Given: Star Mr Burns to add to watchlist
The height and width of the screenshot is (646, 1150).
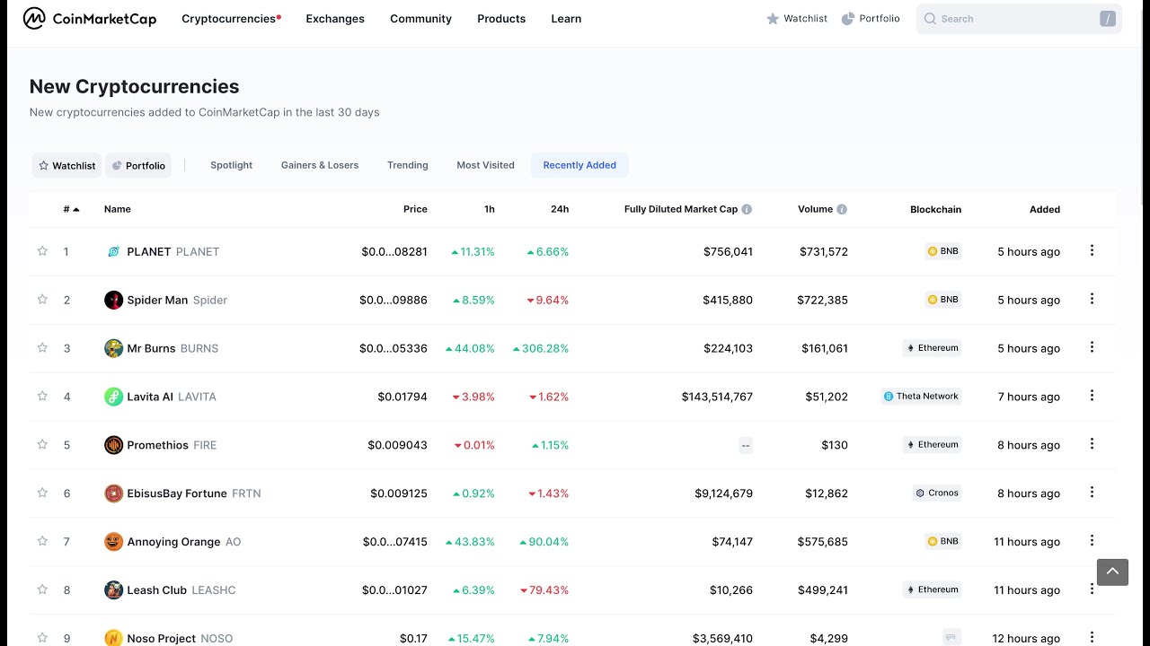Looking at the screenshot, I should pos(42,348).
